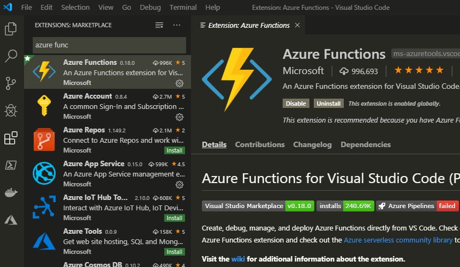This screenshot has width=460, height=267.
Task: Install the Azure IoT Hub Toolkit extension
Action: click(174, 218)
